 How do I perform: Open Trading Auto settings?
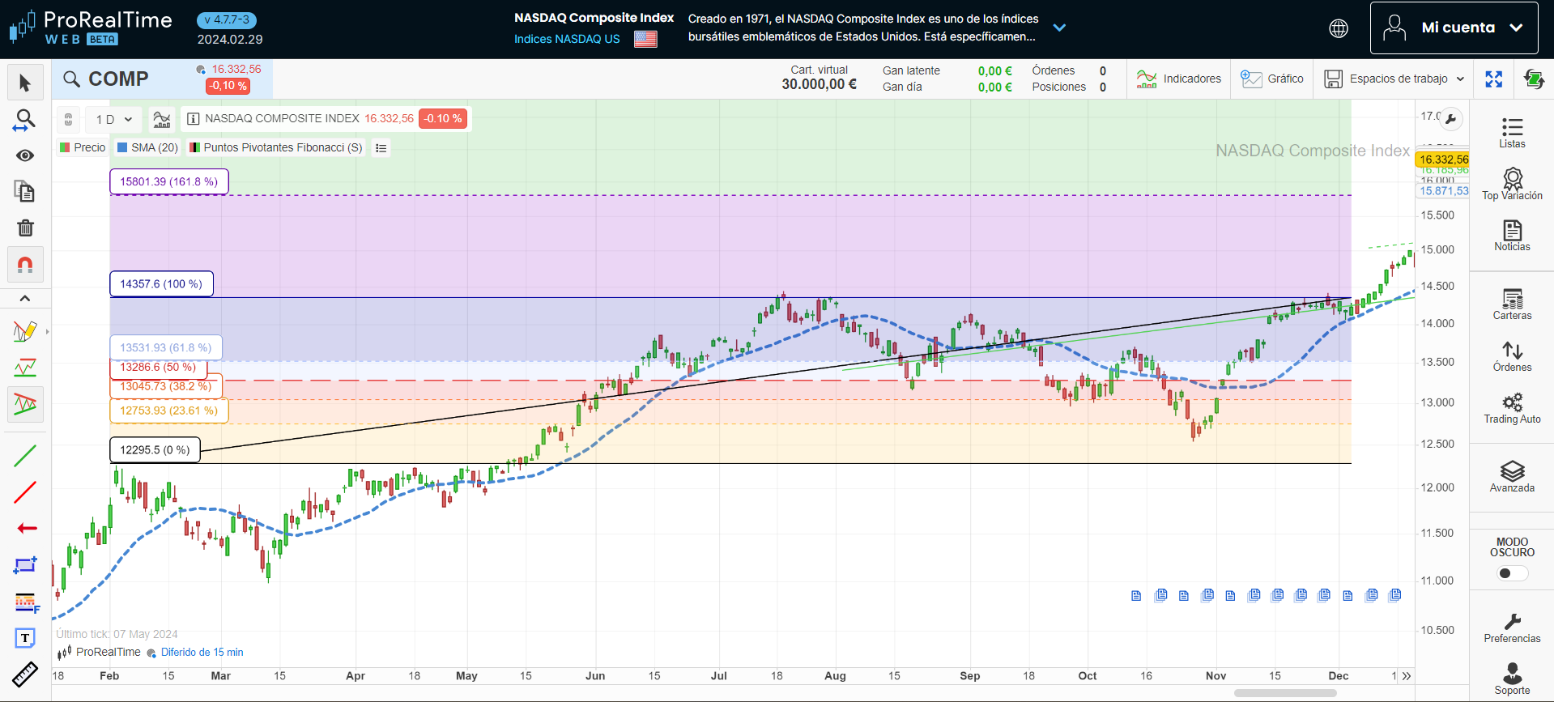pos(1512,408)
